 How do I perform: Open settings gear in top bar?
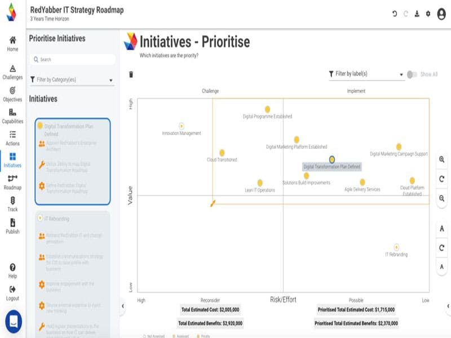[x=428, y=14]
